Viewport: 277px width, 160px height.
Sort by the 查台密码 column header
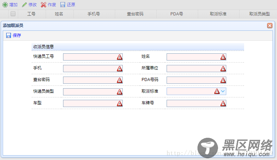(x=135, y=14)
